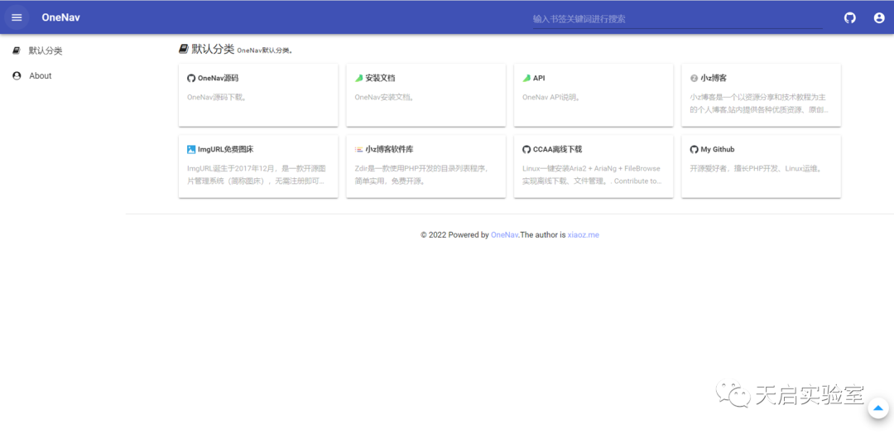Click the OneNav源码下载。 description text
The width and height of the screenshot is (894, 434).
coord(217,97)
